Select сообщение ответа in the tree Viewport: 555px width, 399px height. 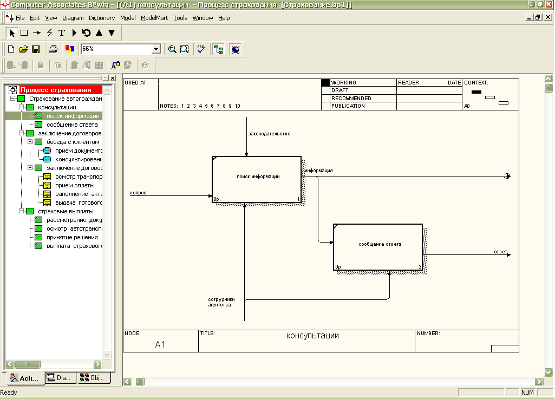(72, 125)
